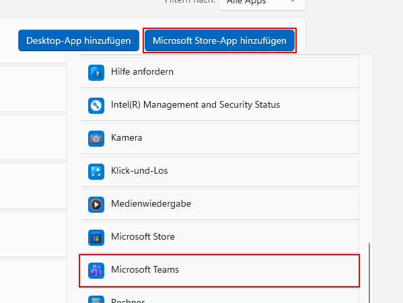Click the Rechner app icon
The width and height of the screenshot is (403, 303).
(96, 300)
